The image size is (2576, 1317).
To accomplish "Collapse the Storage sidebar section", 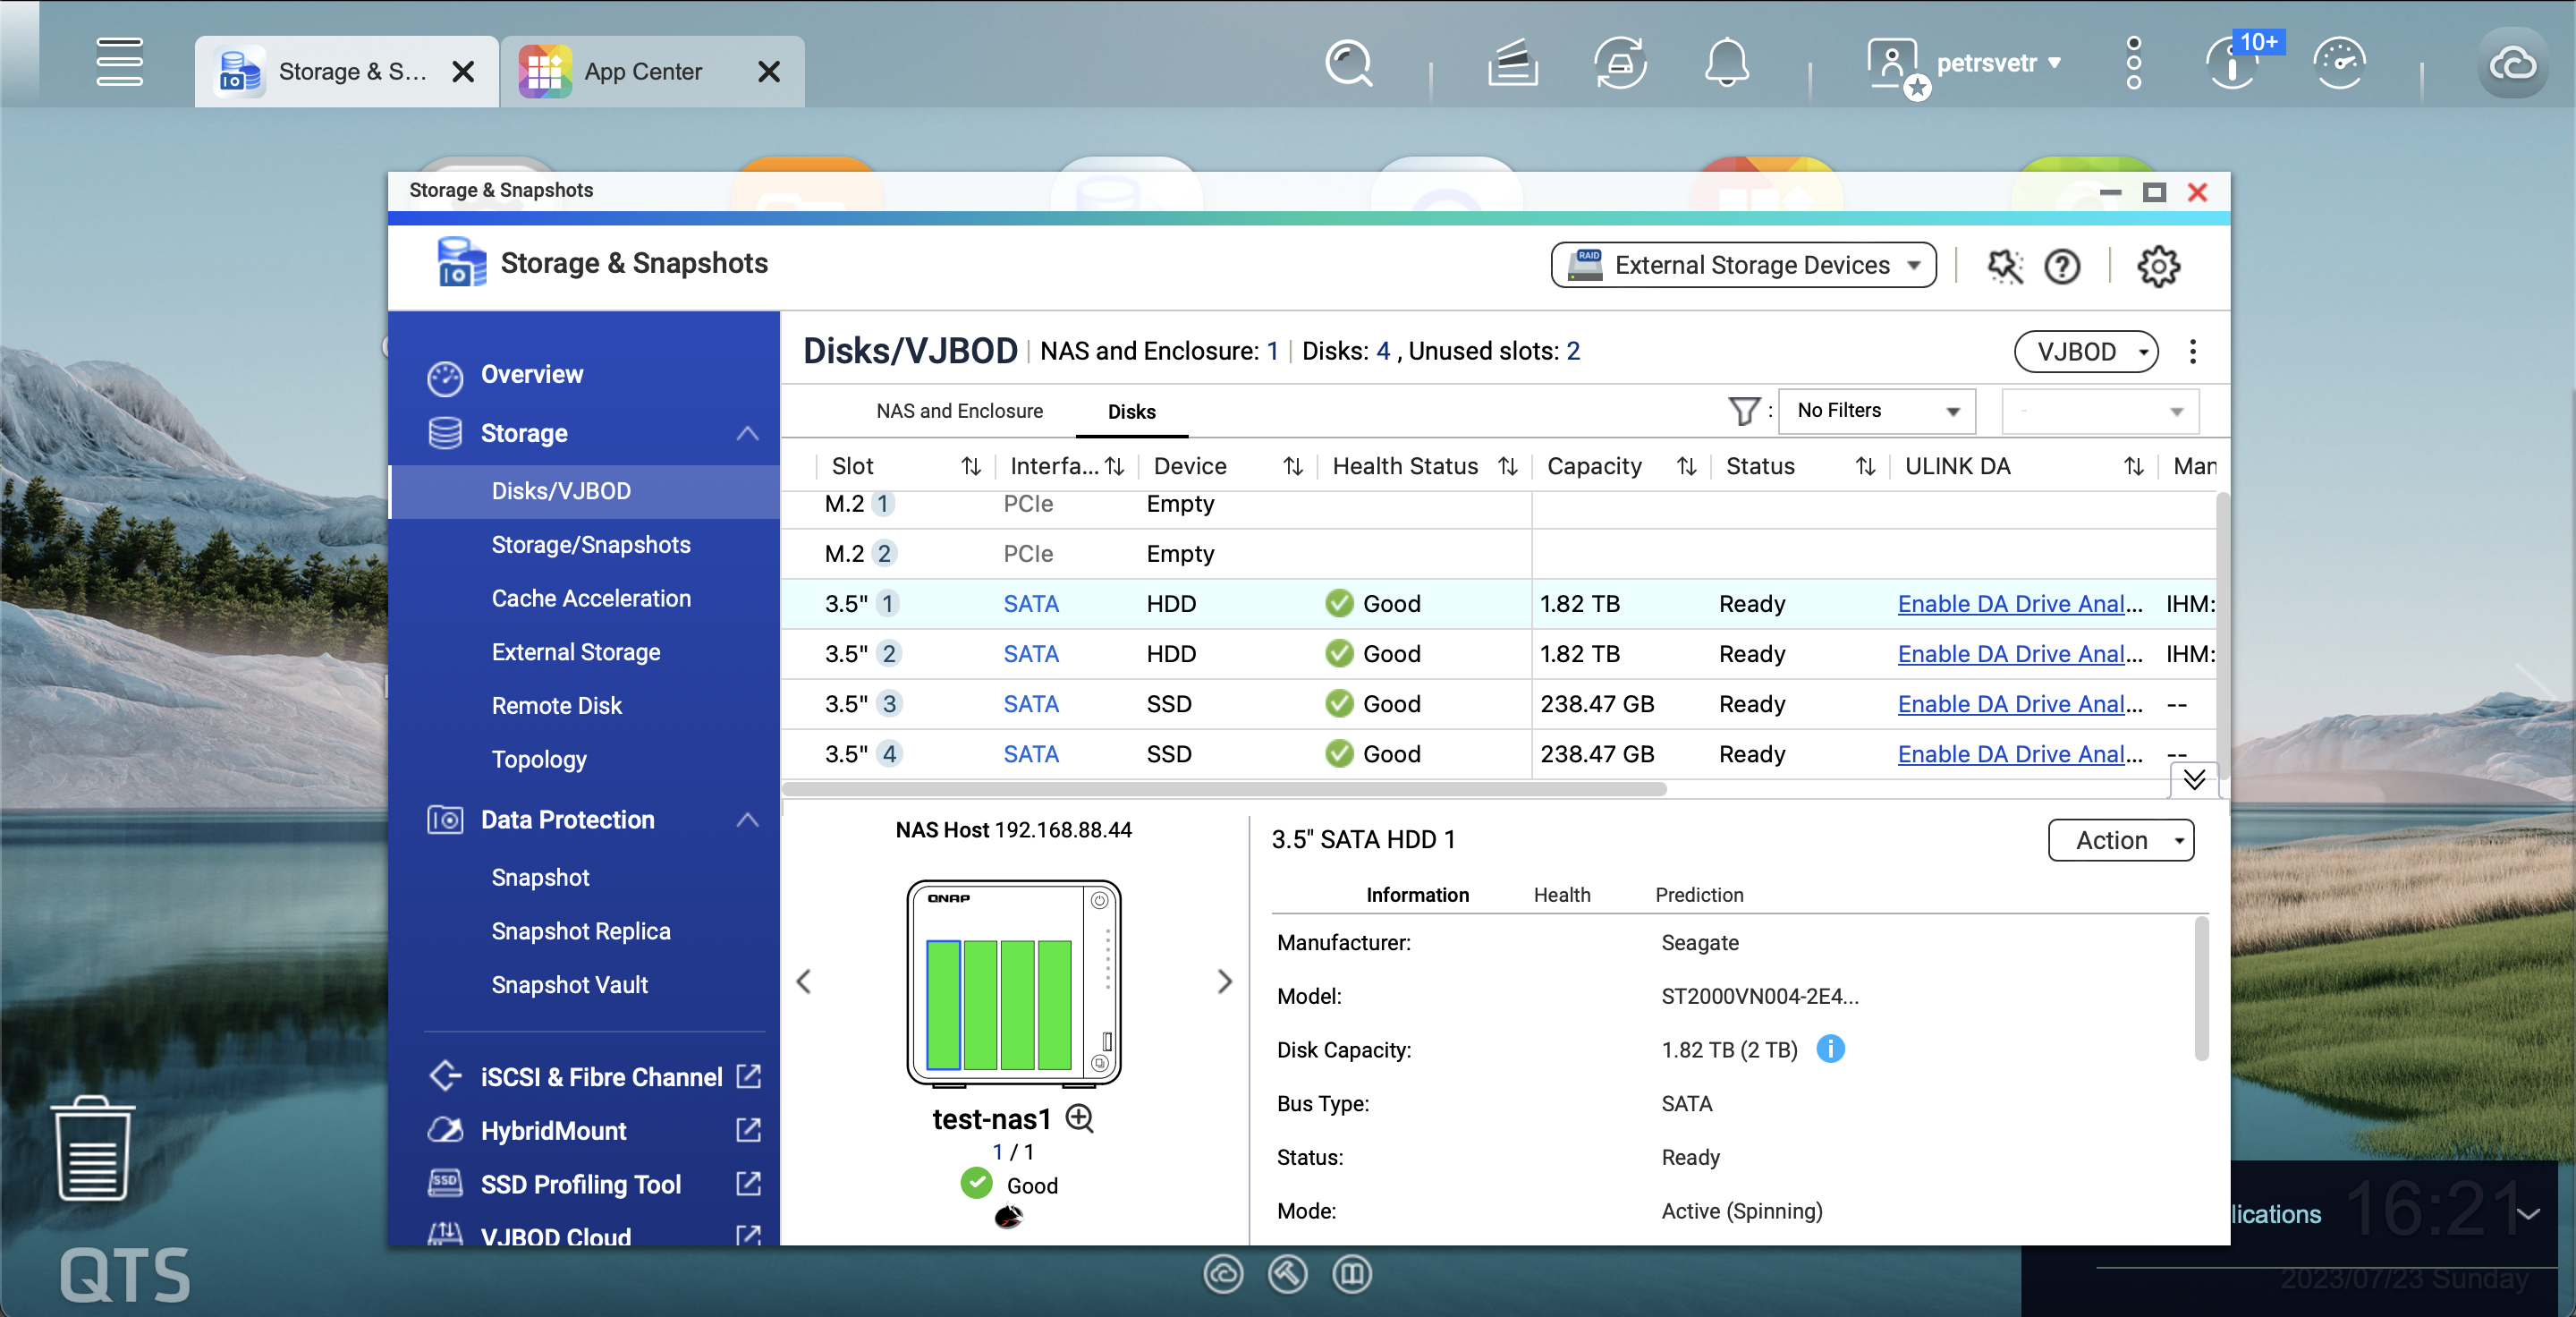I will point(747,433).
